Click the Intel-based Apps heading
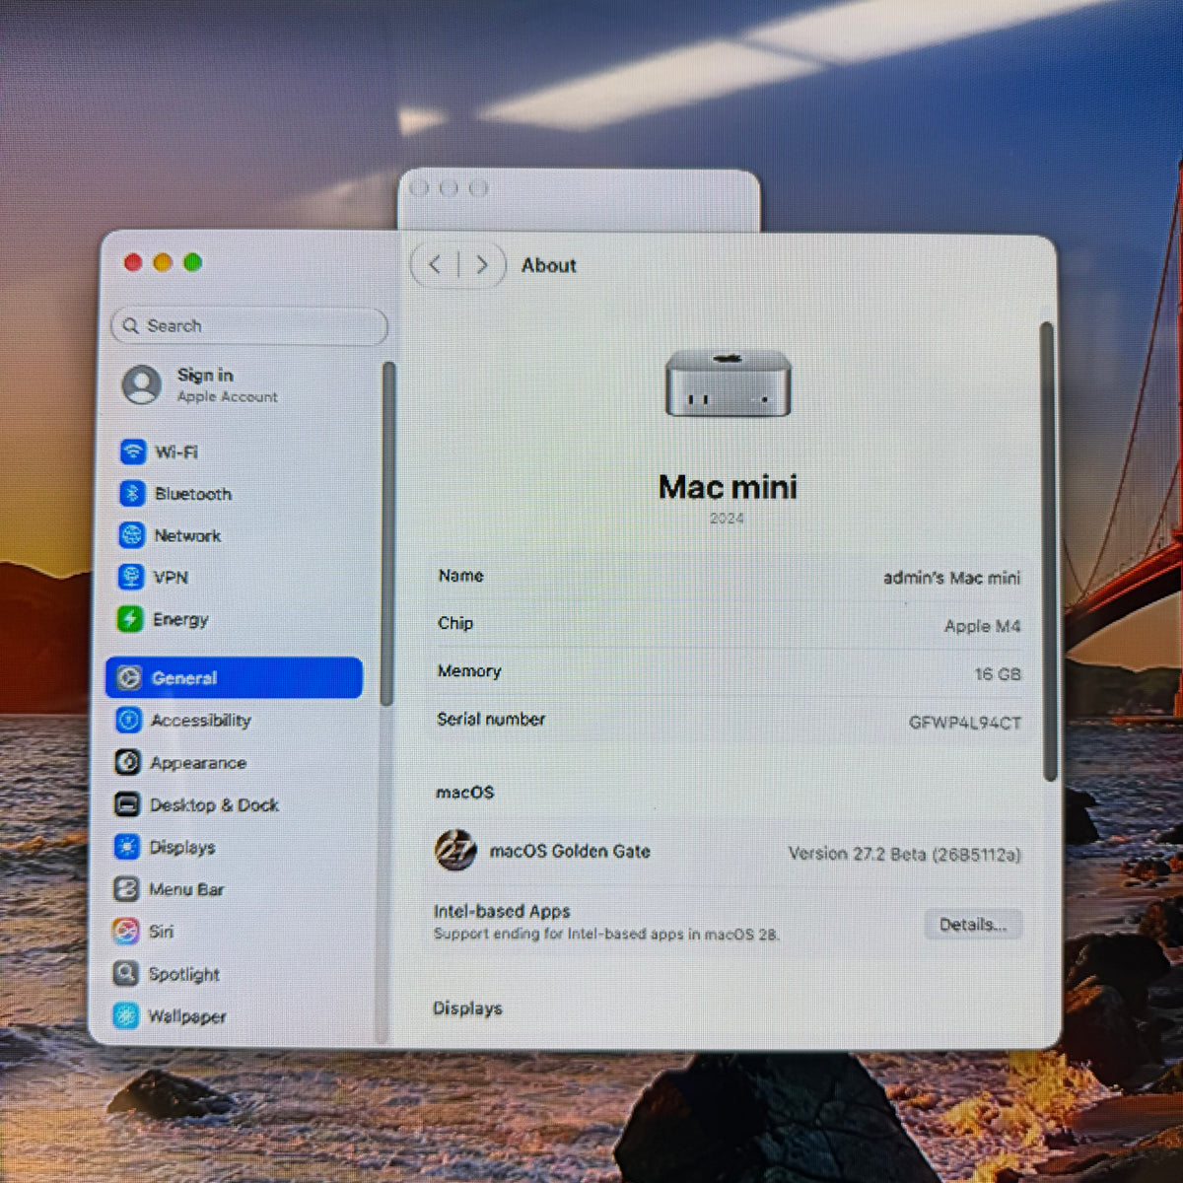The width and height of the screenshot is (1183, 1183). pyautogui.click(x=502, y=911)
